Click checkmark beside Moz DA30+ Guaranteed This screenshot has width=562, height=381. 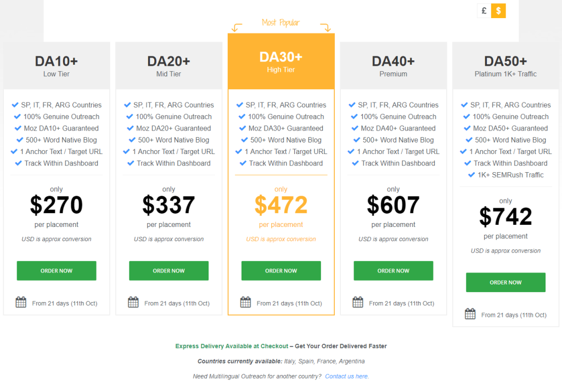click(x=241, y=128)
